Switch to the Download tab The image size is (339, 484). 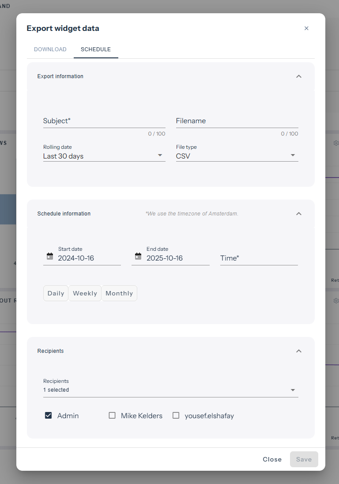click(50, 49)
